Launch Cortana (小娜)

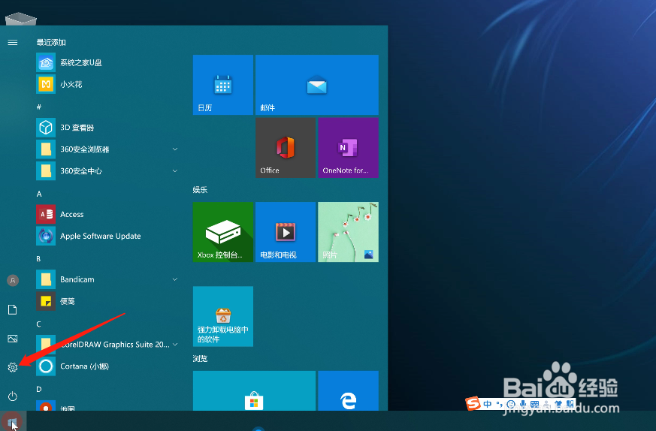tap(107, 366)
